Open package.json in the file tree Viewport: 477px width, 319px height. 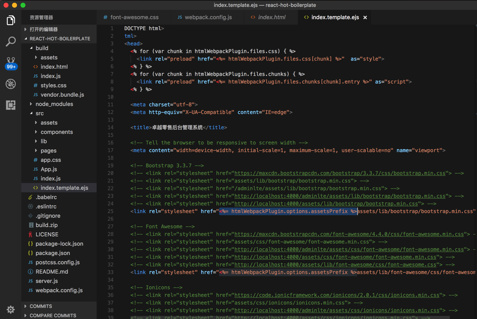(53, 253)
